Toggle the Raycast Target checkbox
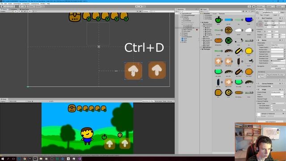The width and height of the screenshot is (286, 161). (272, 99)
